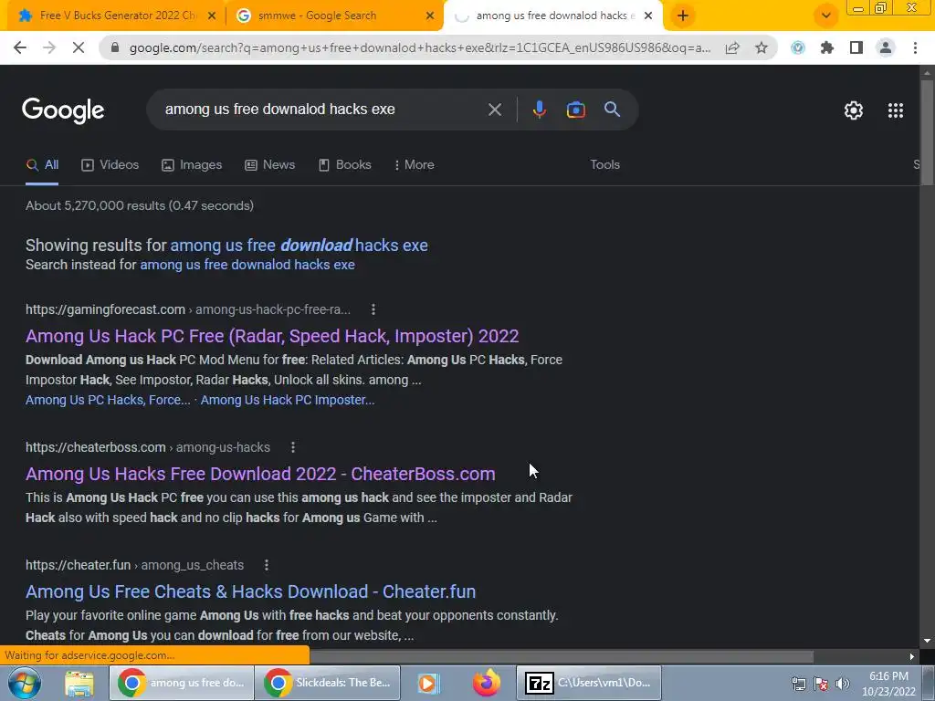Open the Windows Start menu
Image resolution: width=935 pixels, height=701 pixels.
(25, 683)
